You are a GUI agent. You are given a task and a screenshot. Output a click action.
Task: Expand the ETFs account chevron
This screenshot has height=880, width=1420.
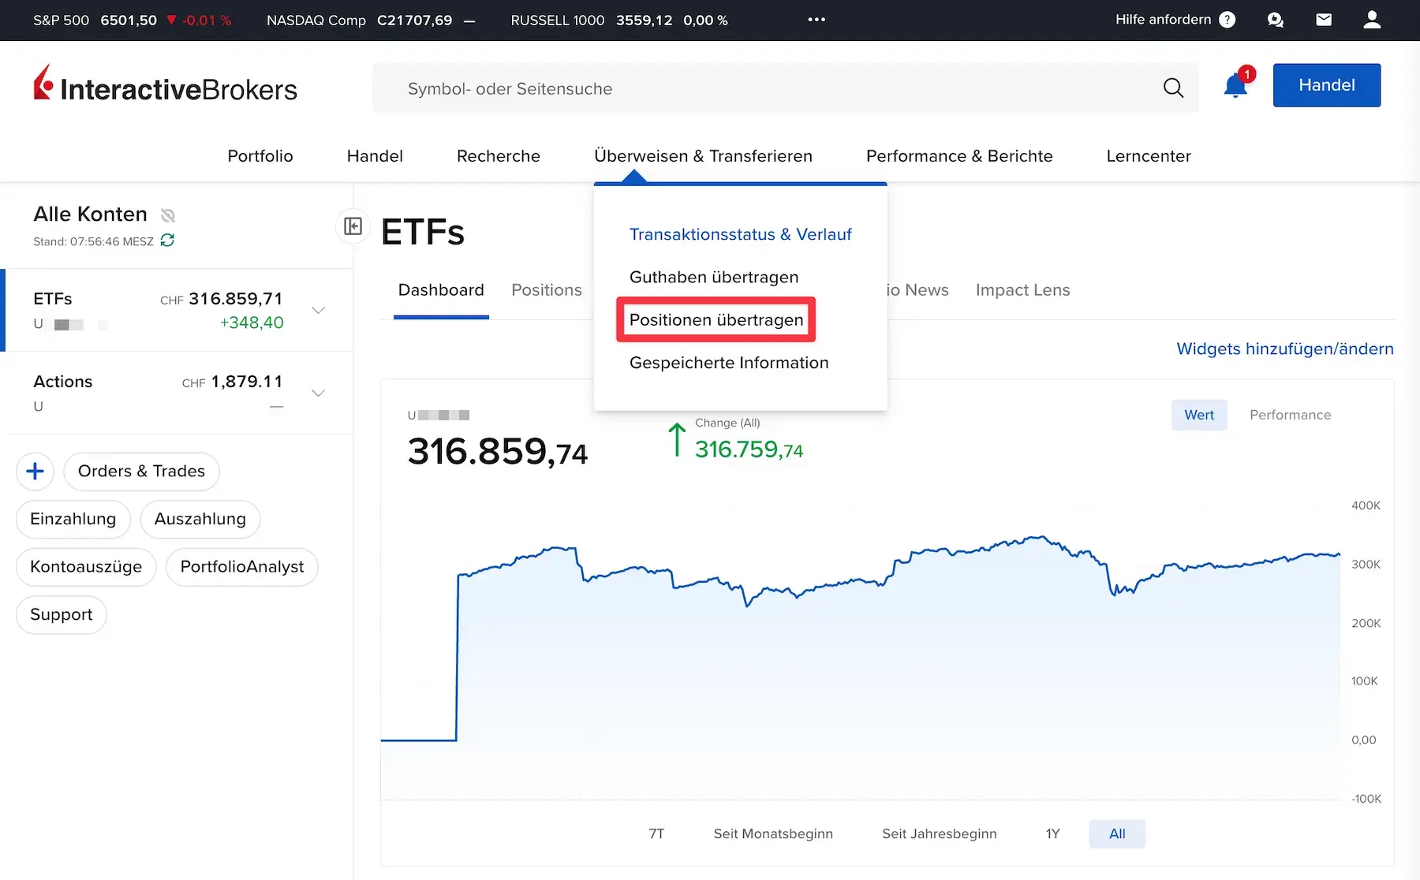319,311
